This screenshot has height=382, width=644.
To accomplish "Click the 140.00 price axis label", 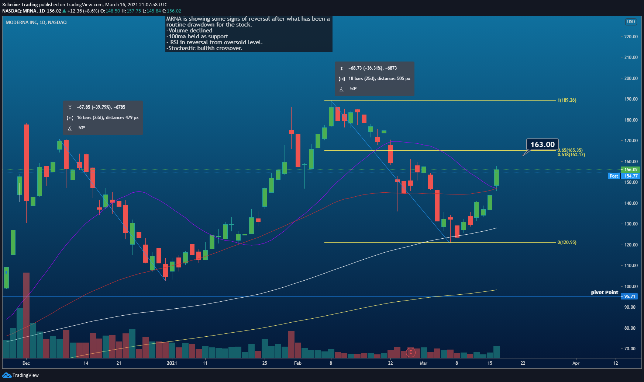I will (x=631, y=203).
